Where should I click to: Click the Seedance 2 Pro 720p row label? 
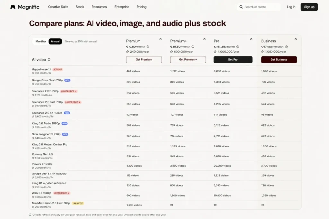[x=45, y=91]
